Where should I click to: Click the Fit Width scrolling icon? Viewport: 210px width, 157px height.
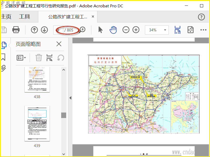(177, 30)
